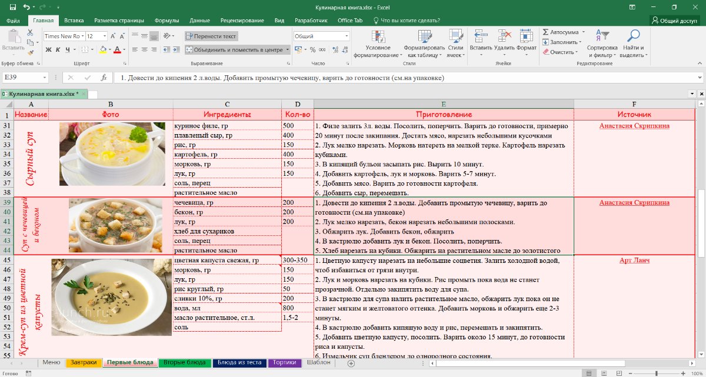This screenshot has width=706, height=377.
Task: Click the yellow fill color button
Action: (x=102, y=50)
